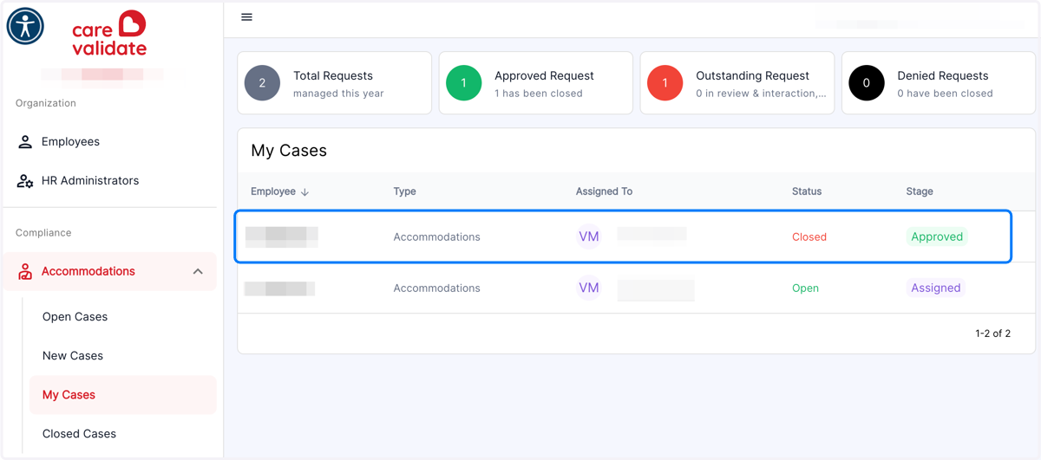Screen dimensions: 1041x460
Task: Go to Closed Cases
Action: tap(79, 434)
